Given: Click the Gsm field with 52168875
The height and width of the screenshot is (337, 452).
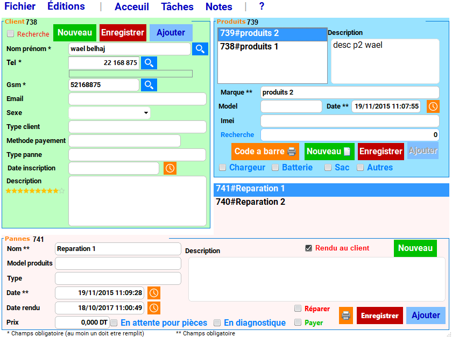Looking at the screenshot, I should pyautogui.click(x=104, y=85).
